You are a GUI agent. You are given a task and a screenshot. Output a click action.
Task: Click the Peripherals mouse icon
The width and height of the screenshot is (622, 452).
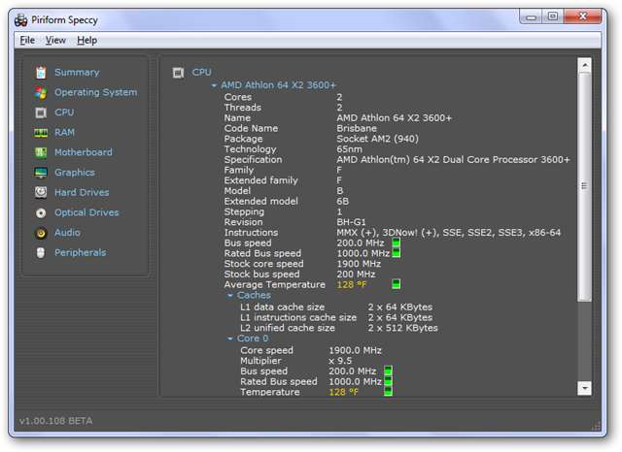[x=41, y=253]
